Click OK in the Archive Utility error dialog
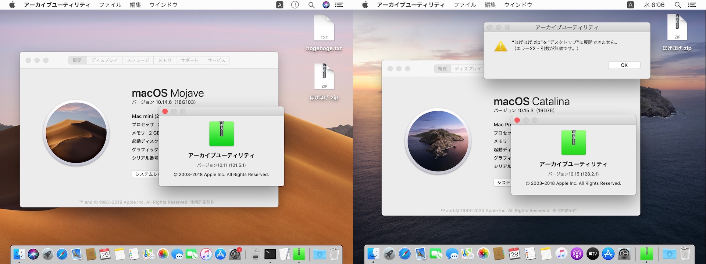This screenshot has width=706, height=264. pyautogui.click(x=624, y=65)
